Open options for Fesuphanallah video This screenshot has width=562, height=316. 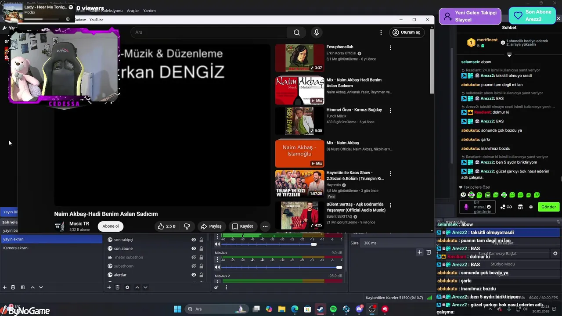390,47
